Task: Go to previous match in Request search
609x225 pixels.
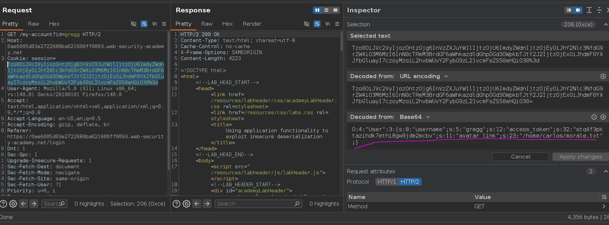Action: 23,204
